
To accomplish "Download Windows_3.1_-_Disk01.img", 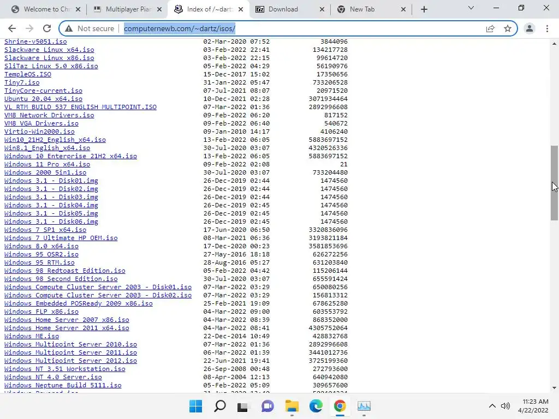I will click(51, 181).
